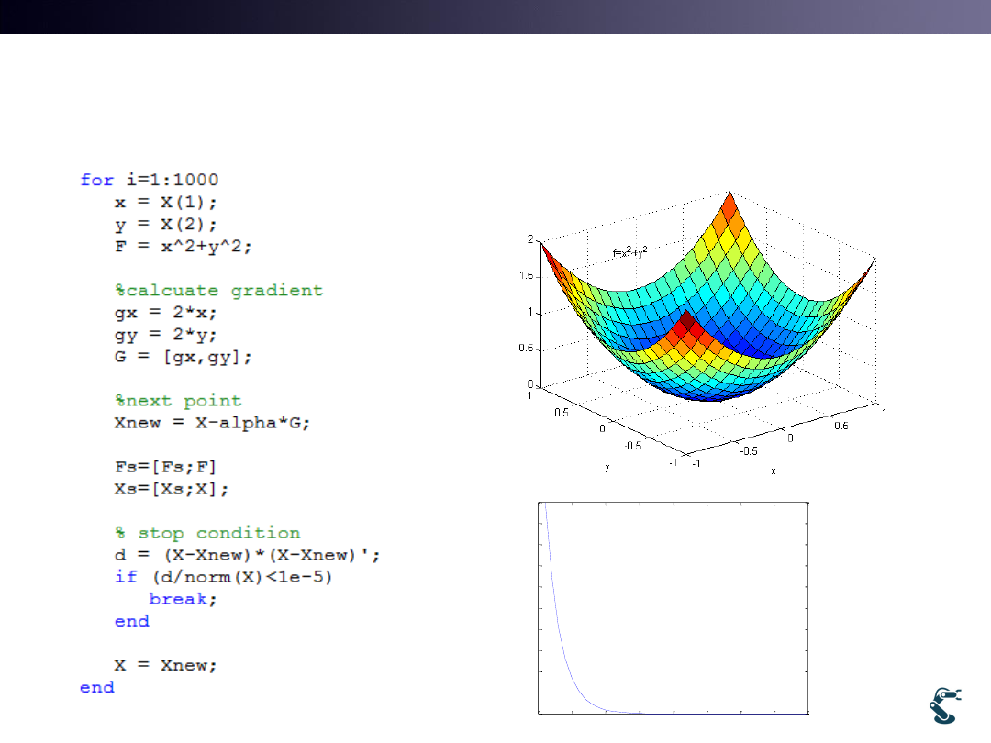Click the '%next point' comment
991x743 pixels.
(x=178, y=401)
